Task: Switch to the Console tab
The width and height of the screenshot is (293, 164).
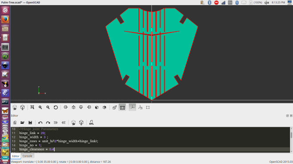Action: 27,156
